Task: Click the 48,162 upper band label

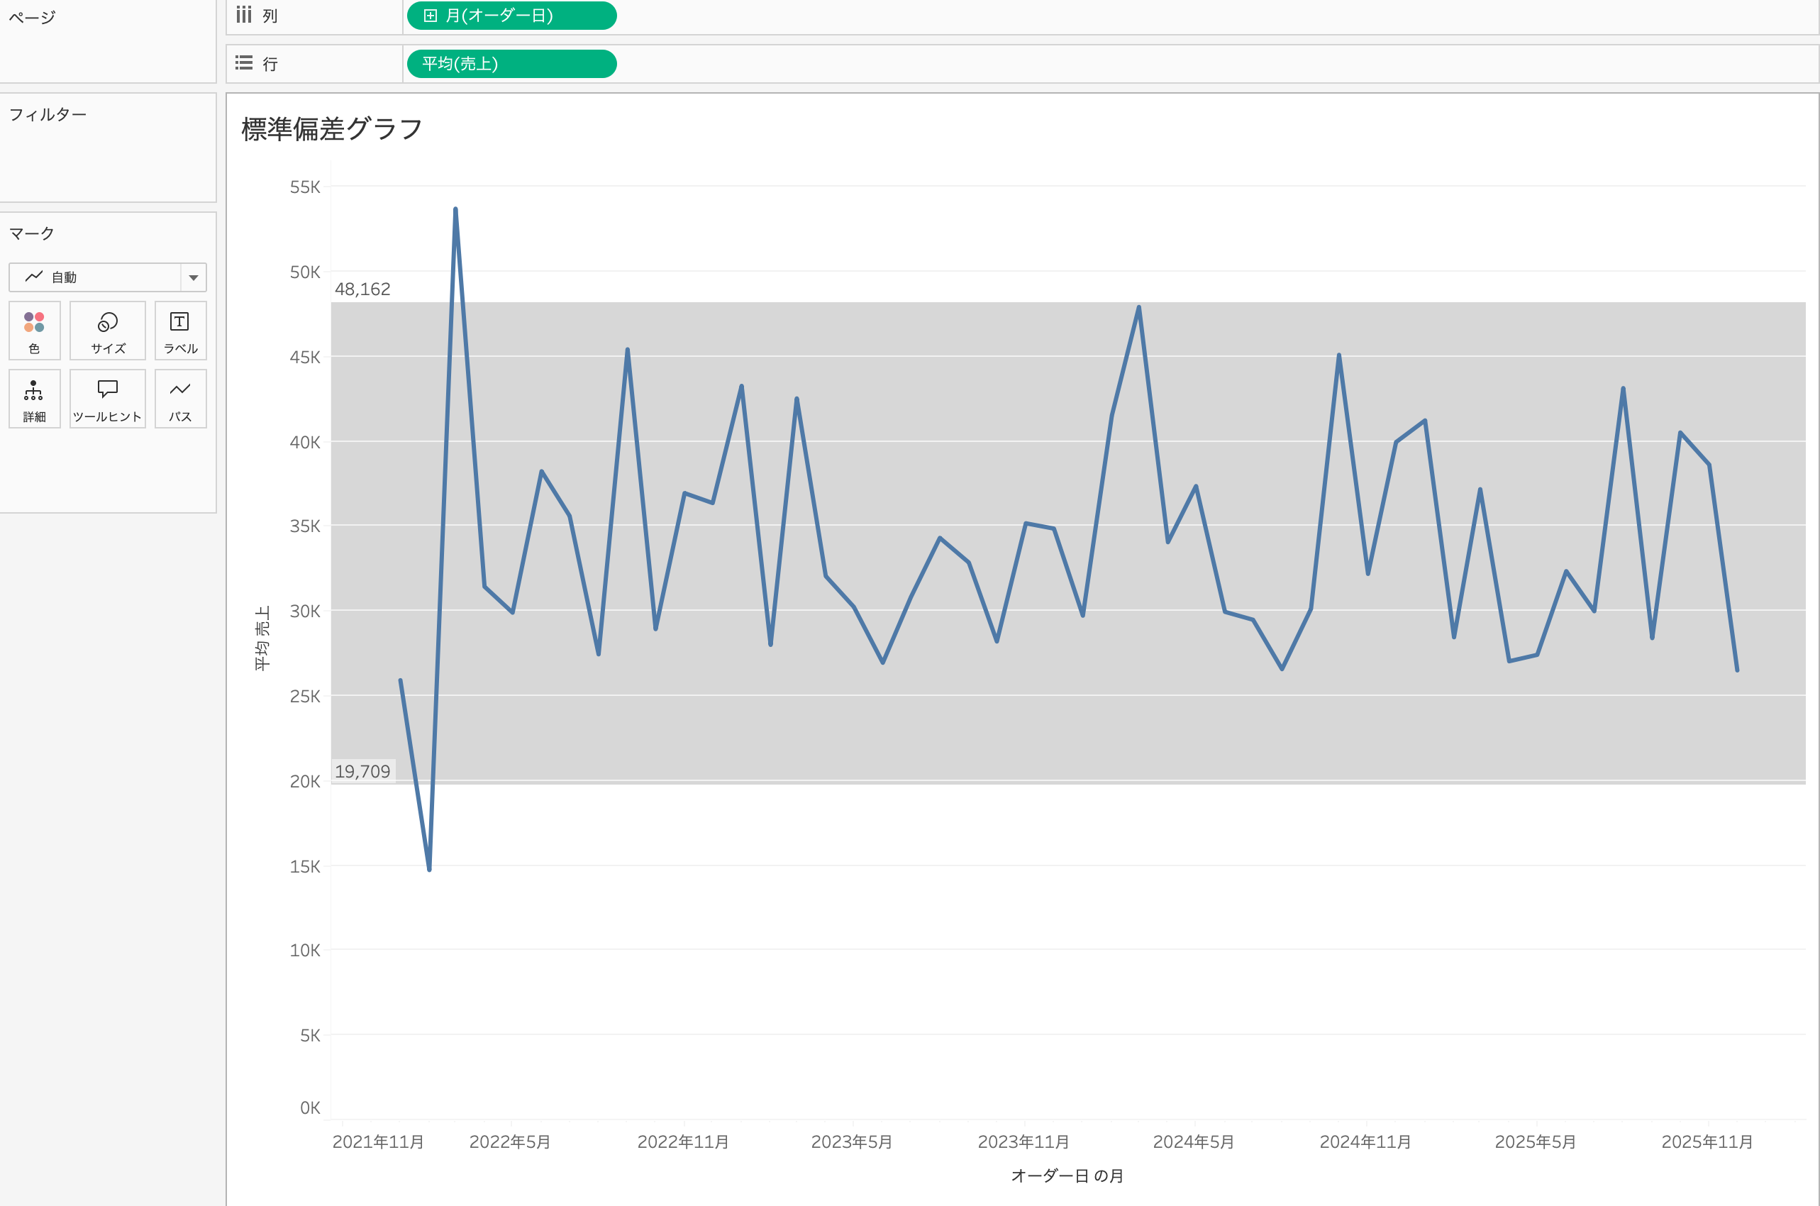Action: [x=362, y=289]
